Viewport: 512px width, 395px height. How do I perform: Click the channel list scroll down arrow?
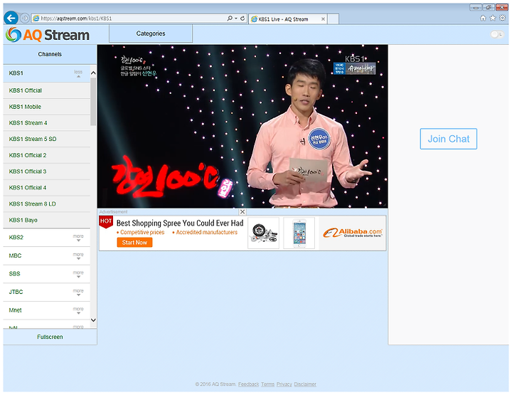tap(93, 320)
